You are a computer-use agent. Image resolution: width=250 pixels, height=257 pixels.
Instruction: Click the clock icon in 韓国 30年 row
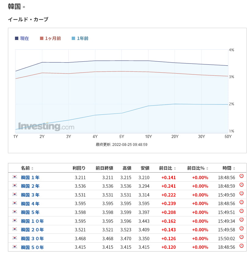click(241, 237)
